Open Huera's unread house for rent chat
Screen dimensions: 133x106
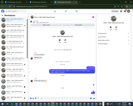13,25
